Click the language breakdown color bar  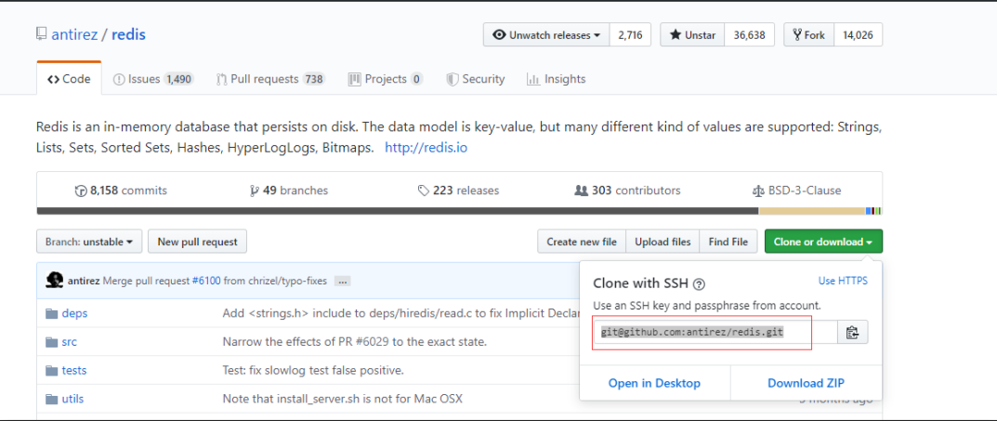click(459, 210)
